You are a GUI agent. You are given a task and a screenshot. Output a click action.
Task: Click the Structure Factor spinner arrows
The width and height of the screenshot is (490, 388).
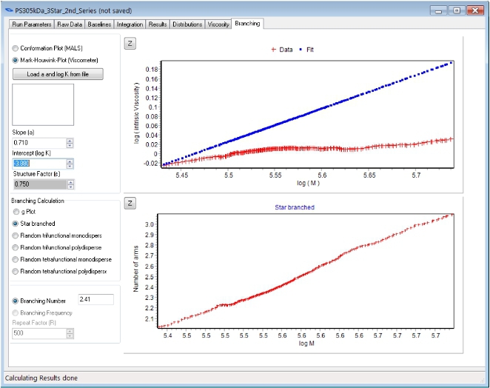70,184
